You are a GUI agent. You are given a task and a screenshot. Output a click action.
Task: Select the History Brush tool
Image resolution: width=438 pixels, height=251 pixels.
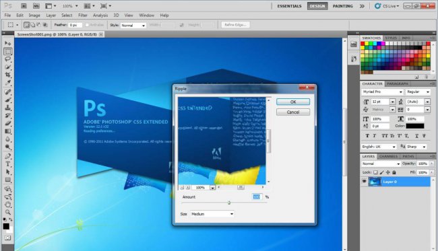point(8,115)
